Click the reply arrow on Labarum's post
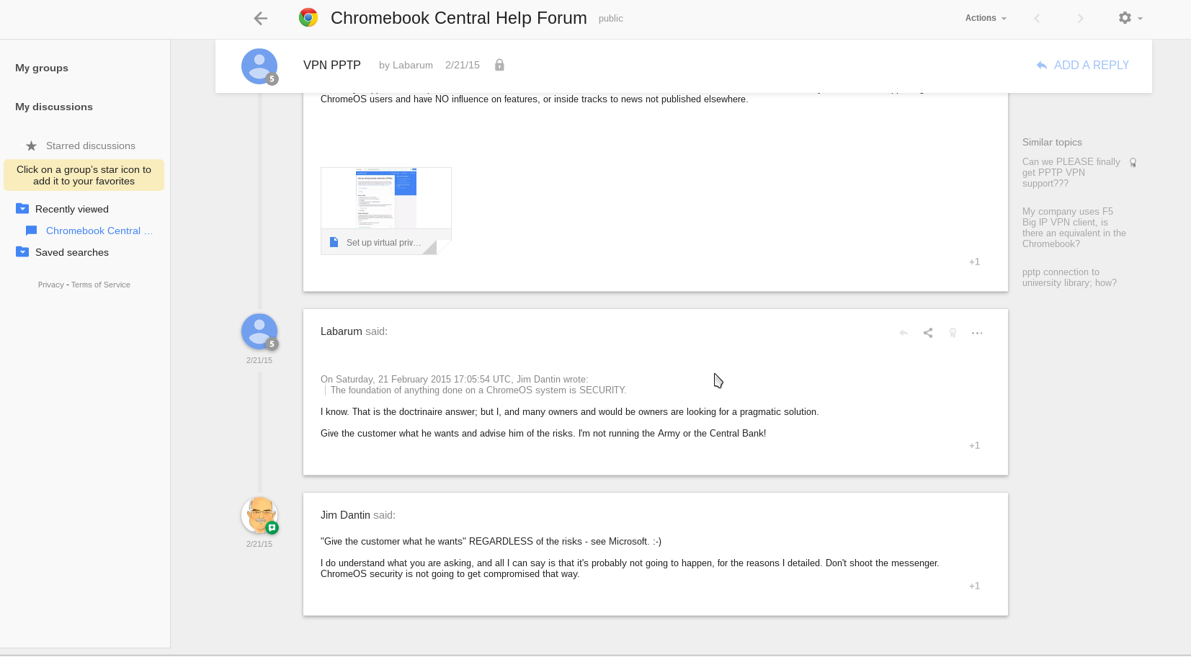Viewport: 1191px width, 657px height. click(903, 333)
